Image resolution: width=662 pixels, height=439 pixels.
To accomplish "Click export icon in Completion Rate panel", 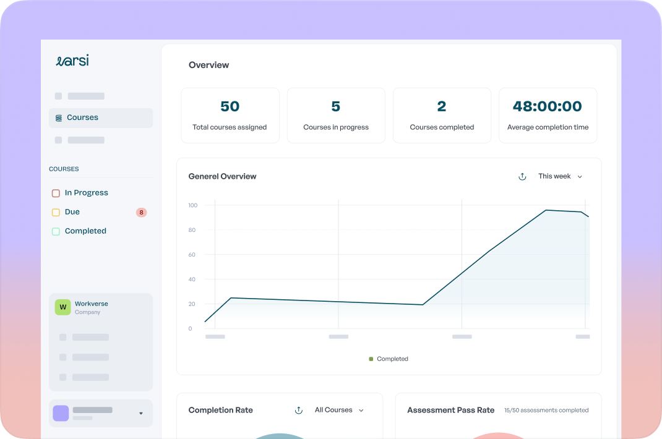I will (x=299, y=411).
